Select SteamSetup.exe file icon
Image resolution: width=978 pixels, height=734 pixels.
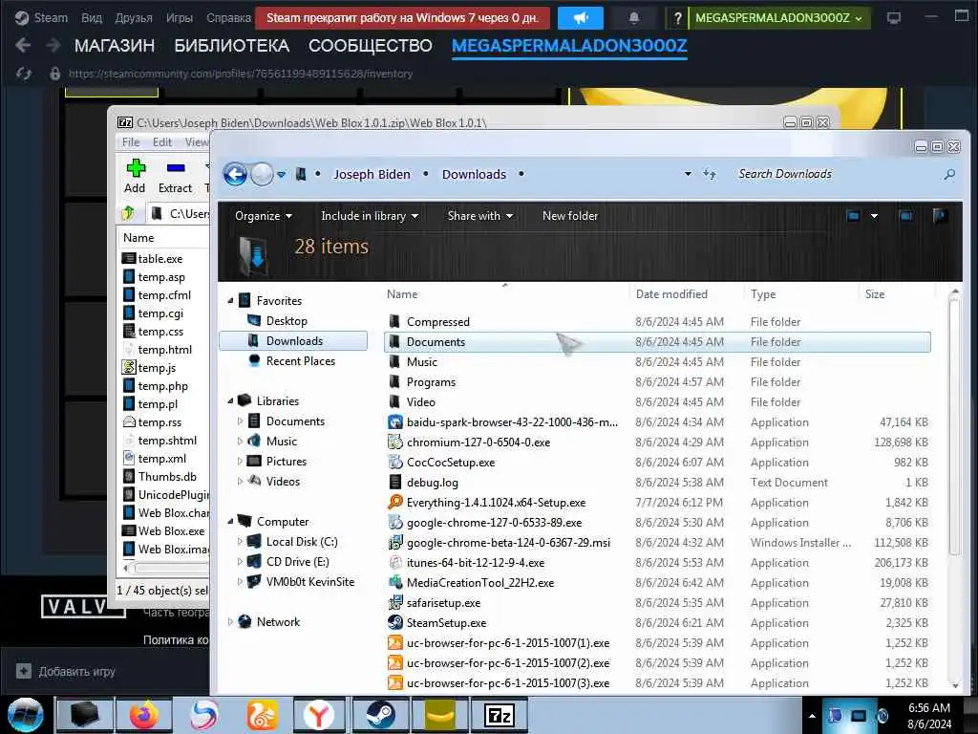pyautogui.click(x=394, y=623)
